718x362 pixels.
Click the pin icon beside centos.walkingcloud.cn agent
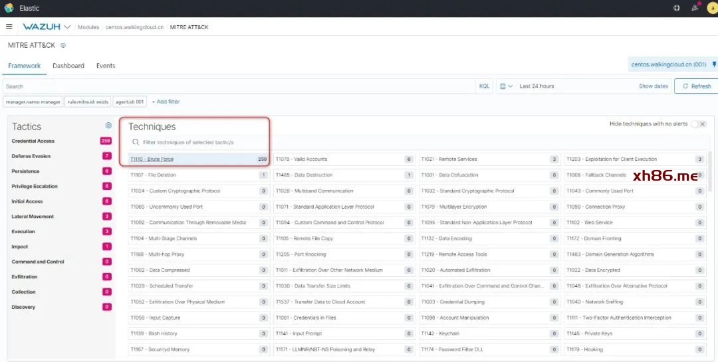714,64
